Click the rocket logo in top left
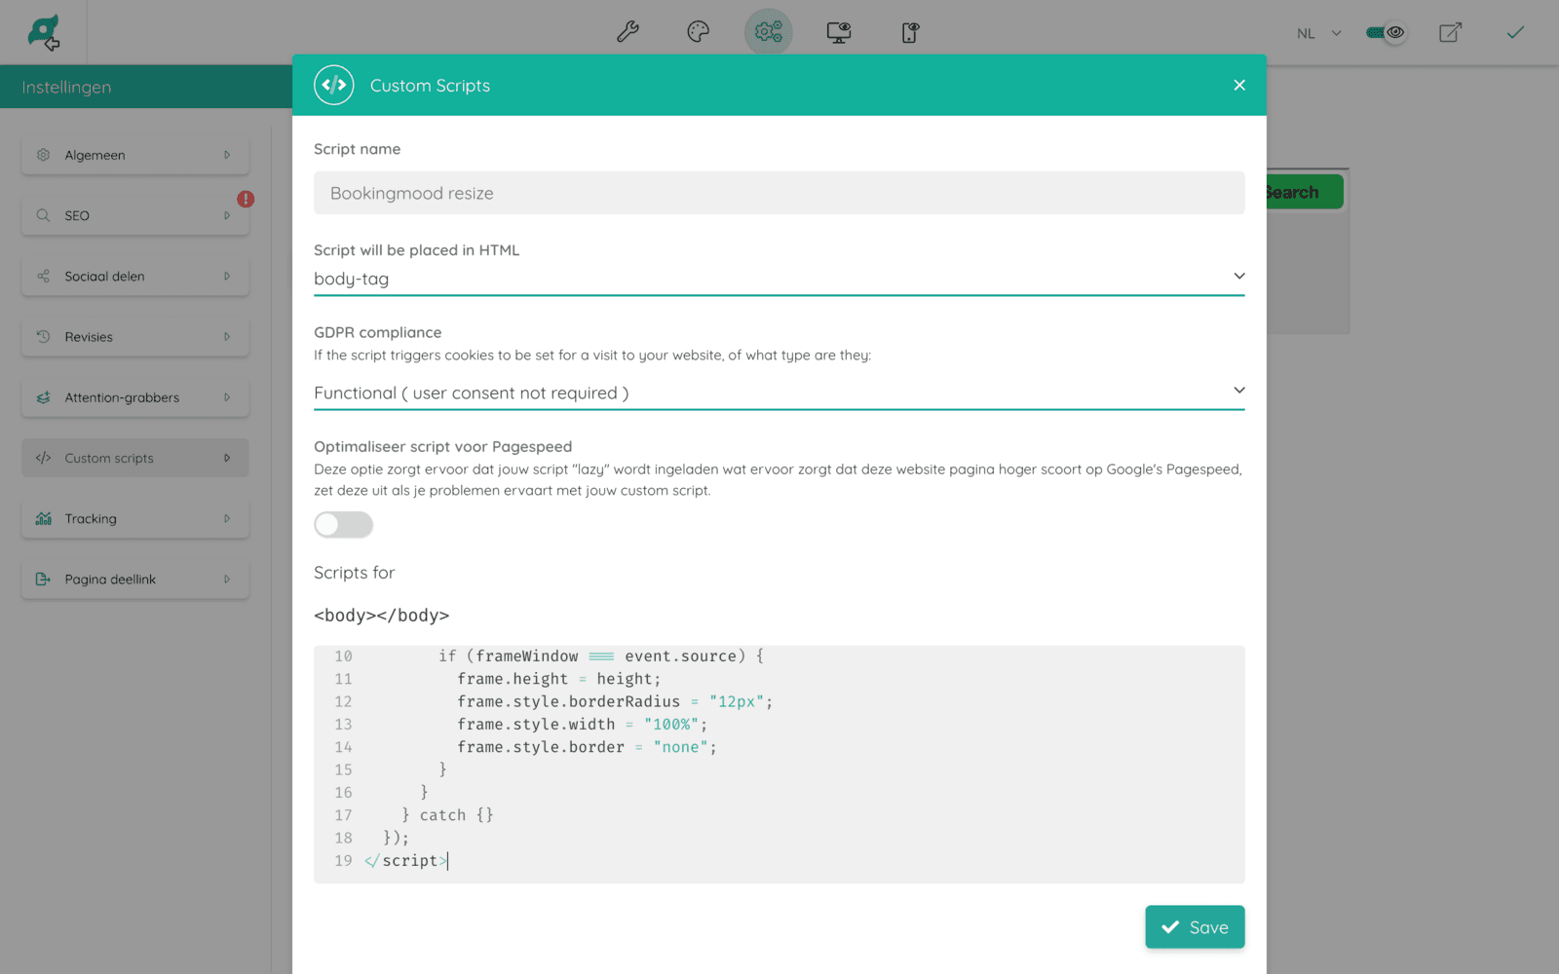Viewport: 1559px width, 974px height. pos(45,32)
